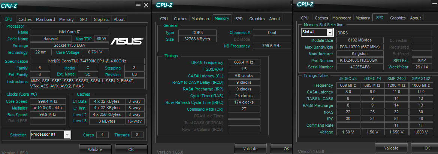
Task: Click the Channels # value Dual
Action: tap(272, 33)
